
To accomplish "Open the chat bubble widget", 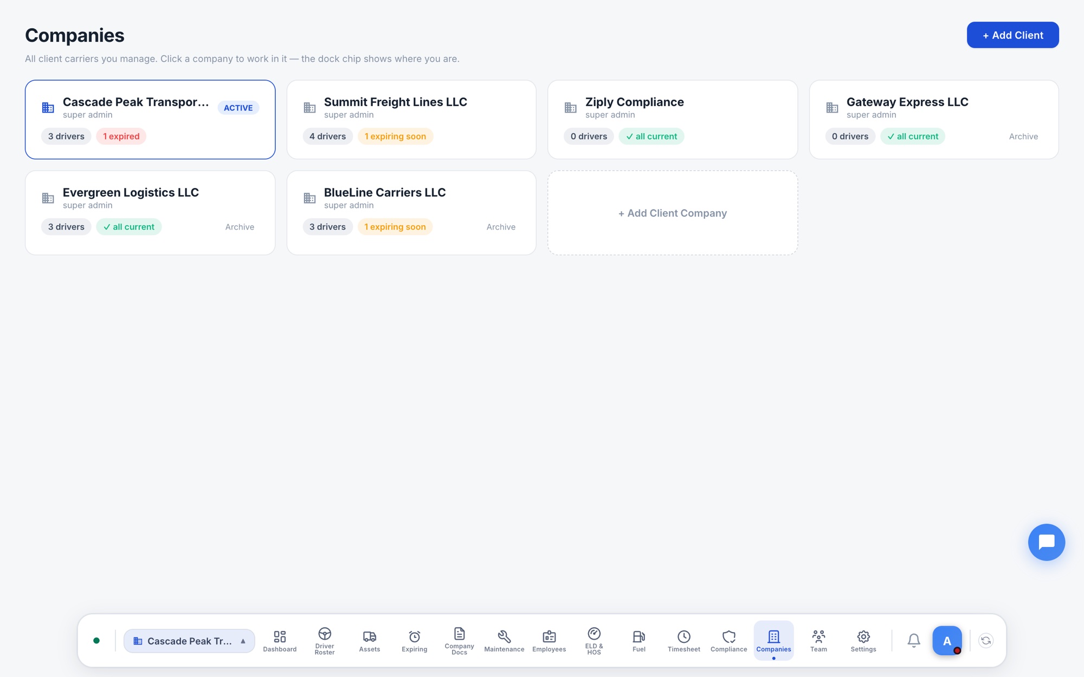I will (x=1047, y=542).
